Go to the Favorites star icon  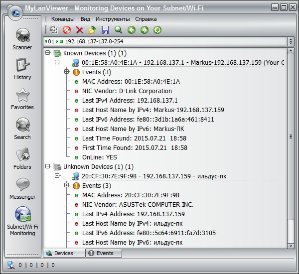(x=22, y=98)
